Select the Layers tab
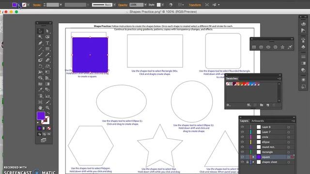This screenshot has height=174, width=310. tap(244, 121)
